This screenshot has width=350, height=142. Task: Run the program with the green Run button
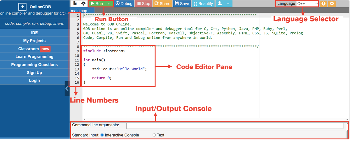97,3
